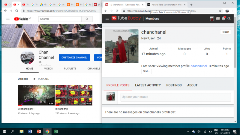Image resolution: width=240 pixels, height=135 pixels.
Task: Click the YouTube search magnifier button
Action: (x=87, y=19)
